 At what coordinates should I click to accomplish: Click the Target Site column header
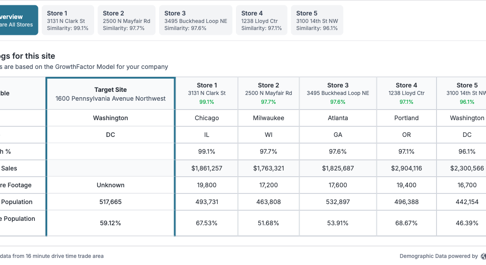click(x=110, y=93)
